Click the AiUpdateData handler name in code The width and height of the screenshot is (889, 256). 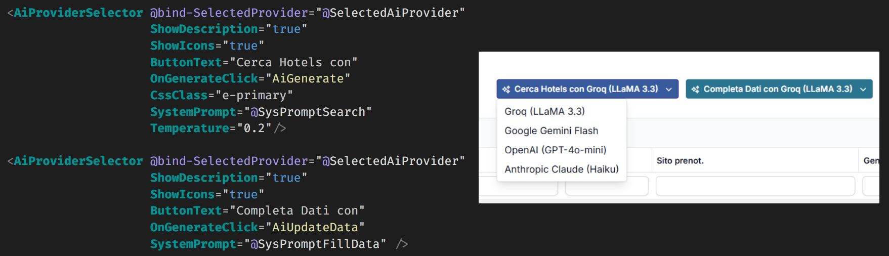click(315, 227)
